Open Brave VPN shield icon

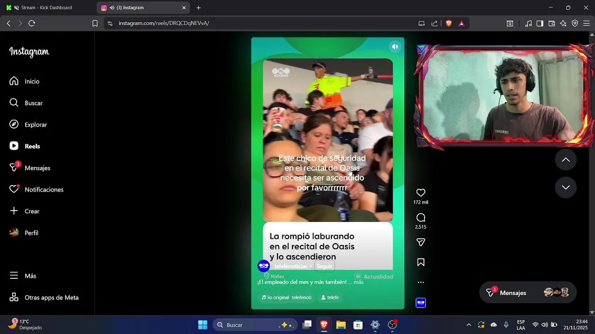pos(575,23)
